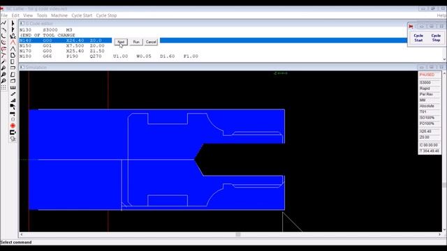Click the Z0.00 position readout
The height and width of the screenshot is (251, 447).
[425, 137]
